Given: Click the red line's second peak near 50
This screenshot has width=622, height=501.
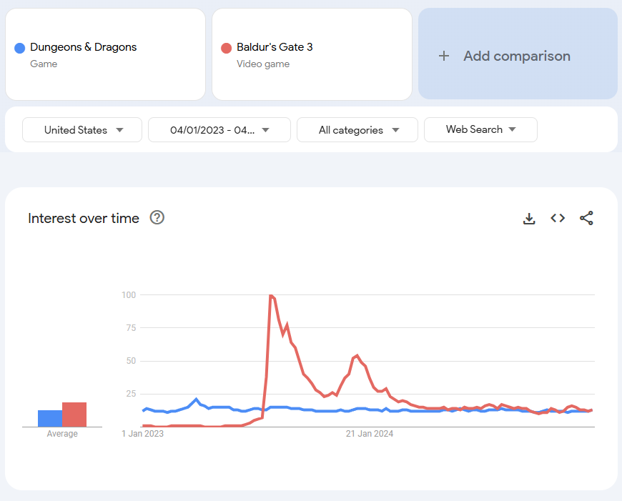Looking at the screenshot, I should (357, 354).
